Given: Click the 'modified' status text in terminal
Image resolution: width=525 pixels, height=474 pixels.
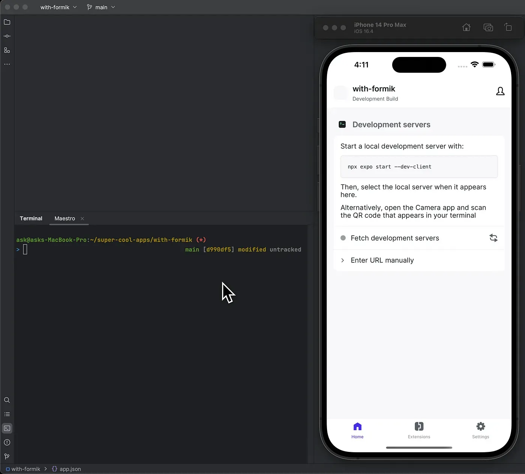Looking at the screenshot, I should 252,250.
